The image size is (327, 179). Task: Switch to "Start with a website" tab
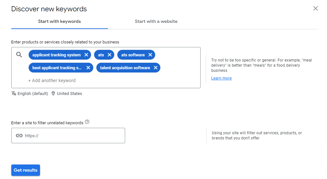click(x=156, y=22)
